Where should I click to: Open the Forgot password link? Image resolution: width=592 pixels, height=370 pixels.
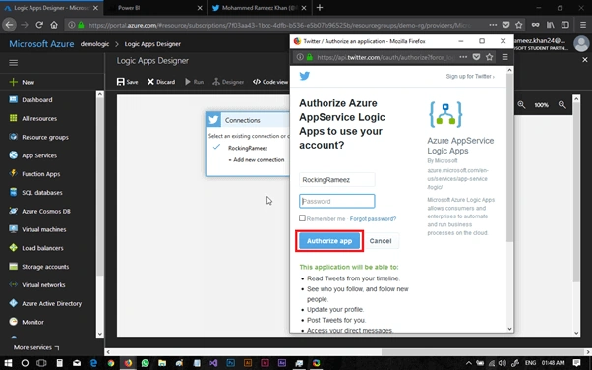tap(373, 219)
